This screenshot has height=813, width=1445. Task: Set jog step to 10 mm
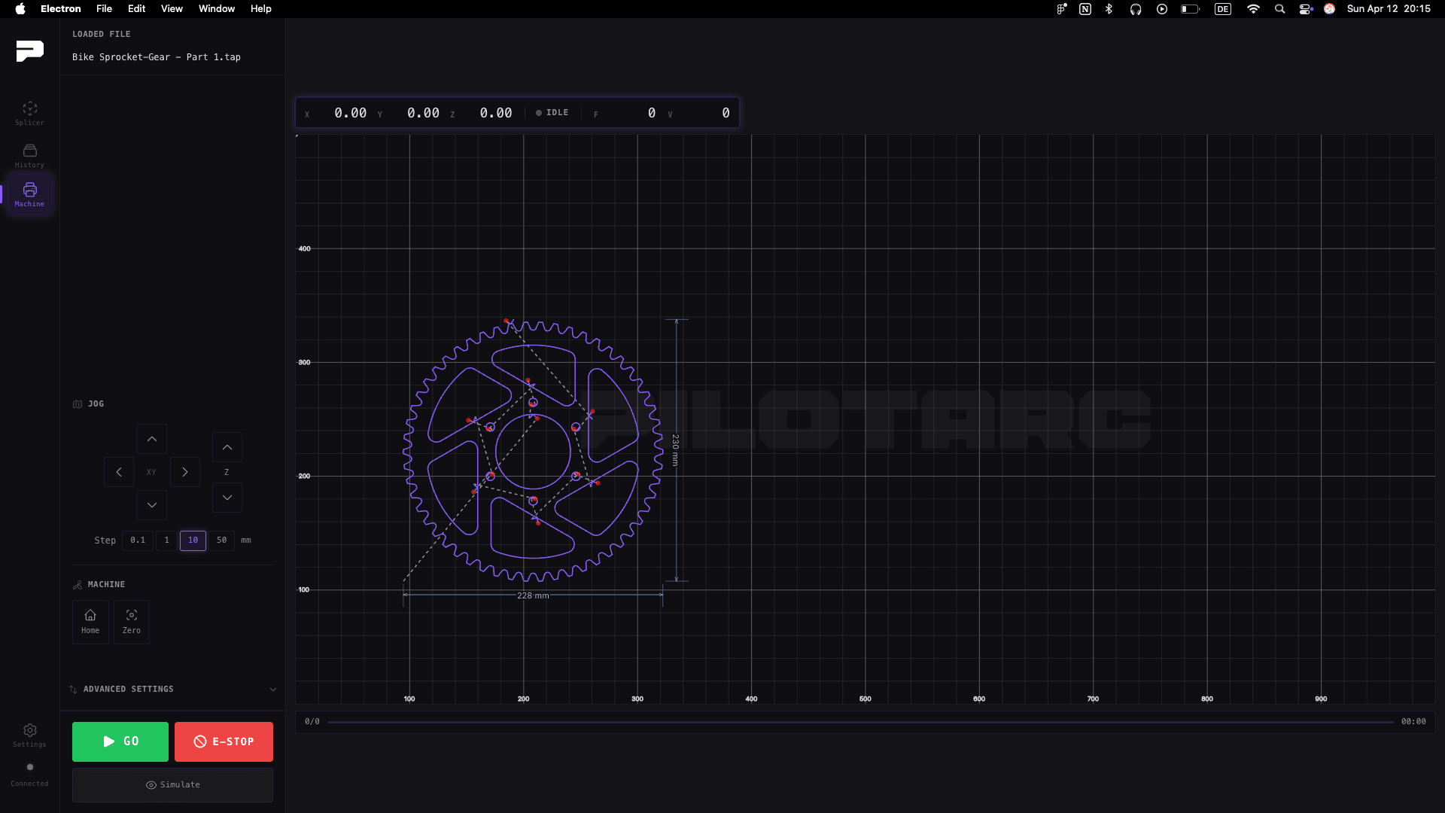(193, 540)
